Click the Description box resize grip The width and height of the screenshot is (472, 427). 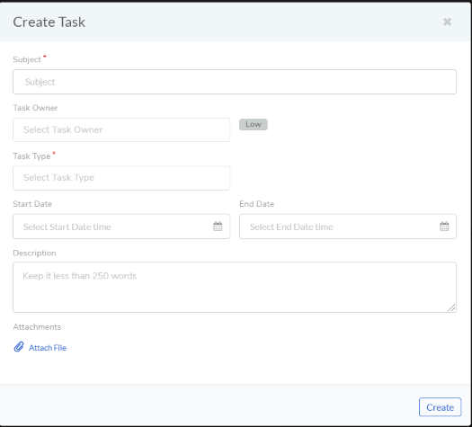(451, 307)
